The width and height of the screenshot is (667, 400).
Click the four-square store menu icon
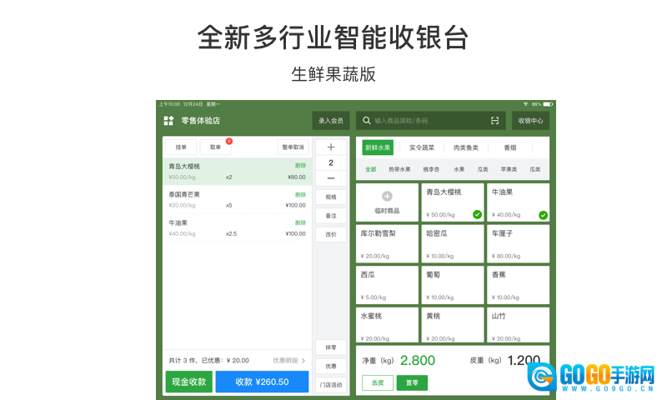(169, 121)
